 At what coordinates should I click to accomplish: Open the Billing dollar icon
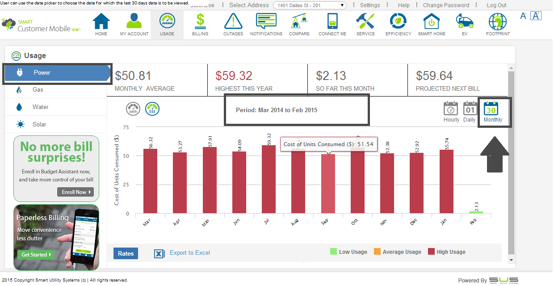(x=200, y=21)
